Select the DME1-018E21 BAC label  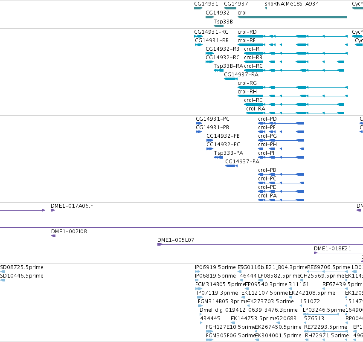click(x=332, y=249)
